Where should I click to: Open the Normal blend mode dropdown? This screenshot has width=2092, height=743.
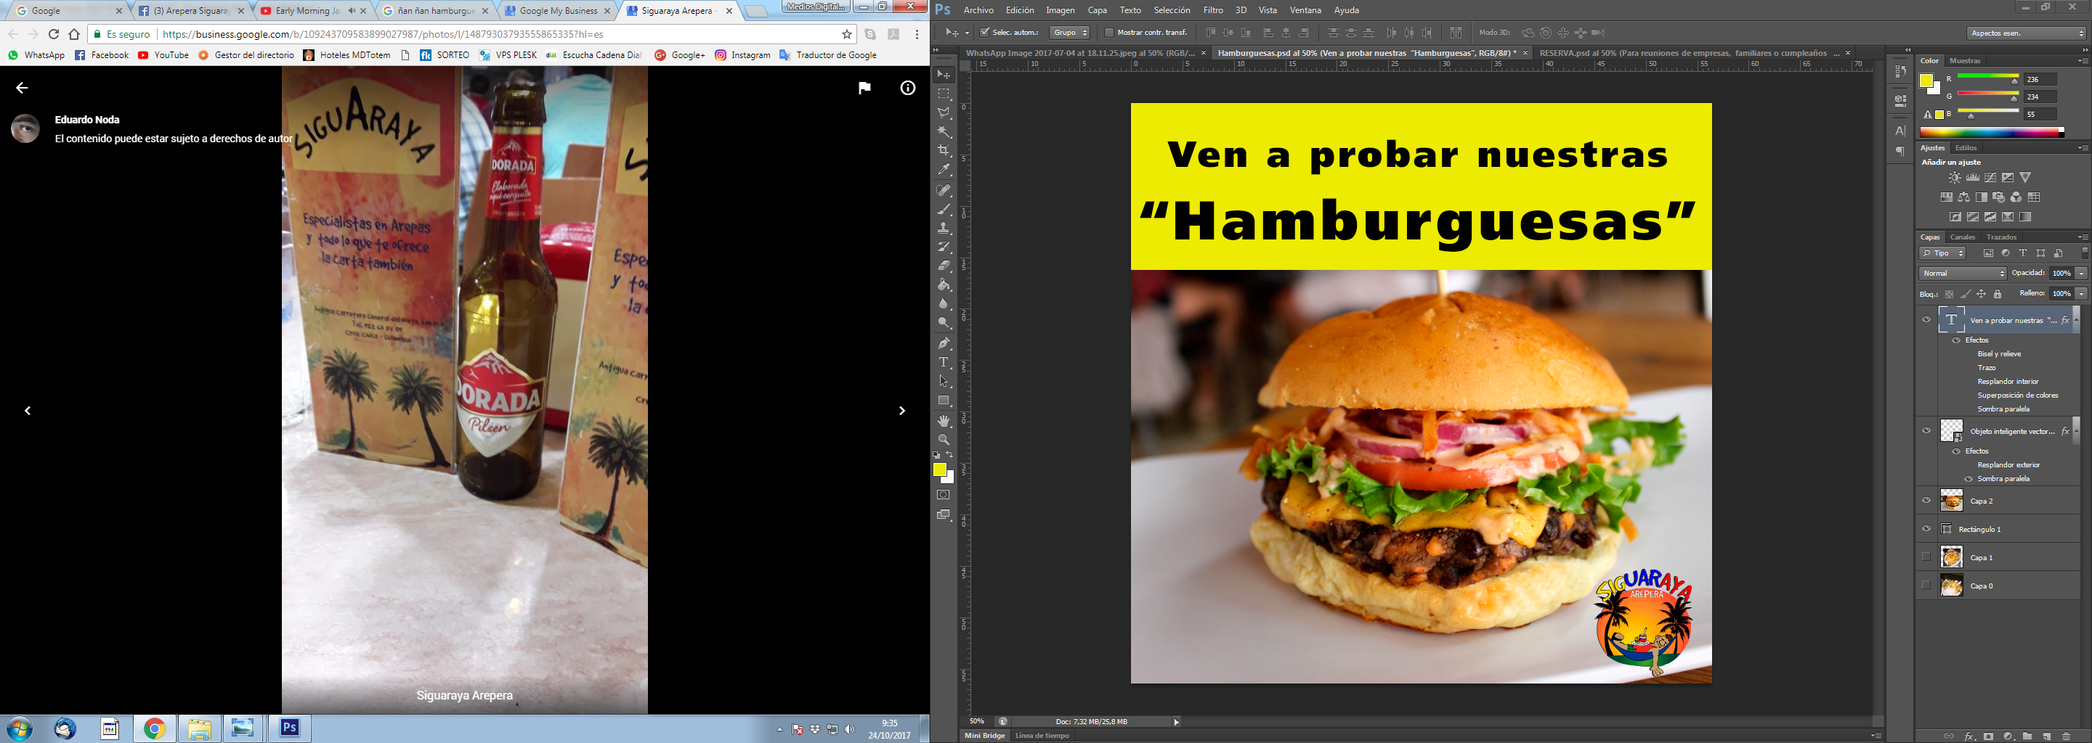(1962, 274)
